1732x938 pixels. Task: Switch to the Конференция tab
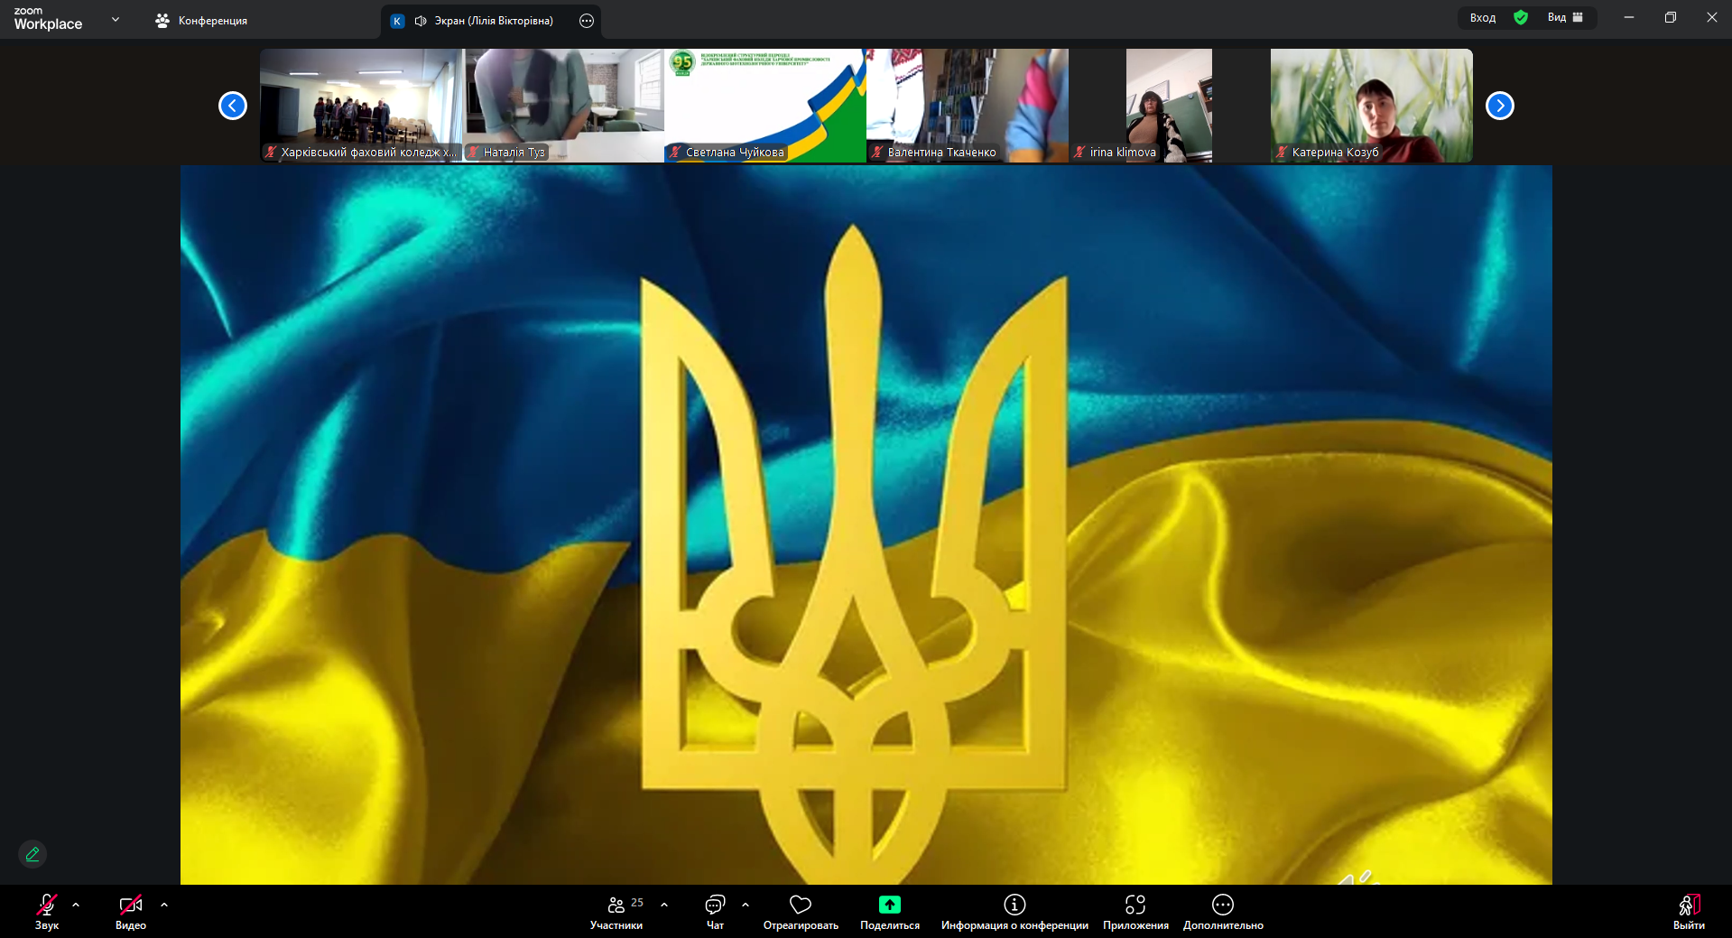click(x=201, y=20)
